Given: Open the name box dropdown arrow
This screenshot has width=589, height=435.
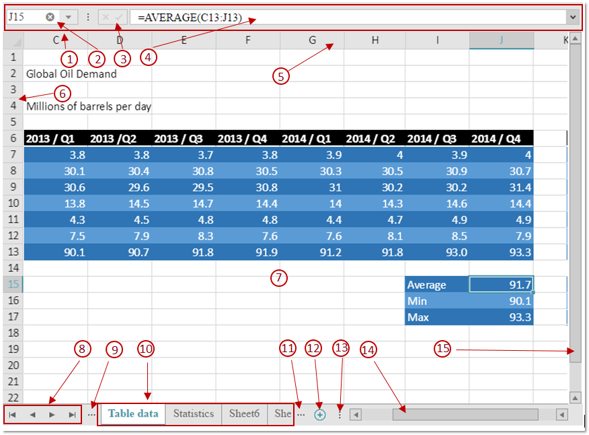Looking at the screenshot, I should pyautogui.click(x=69, y=17).
